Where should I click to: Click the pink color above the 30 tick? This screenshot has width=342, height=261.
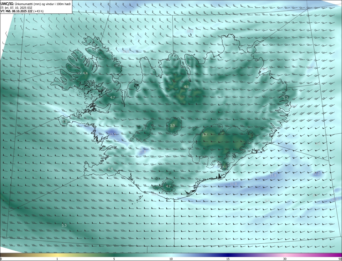285,255
